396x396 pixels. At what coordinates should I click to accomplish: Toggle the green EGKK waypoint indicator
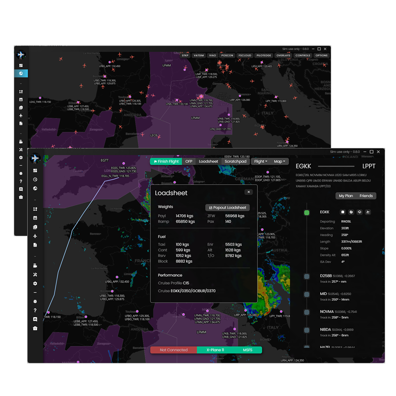pyautogui.click(x=307, y=212)
